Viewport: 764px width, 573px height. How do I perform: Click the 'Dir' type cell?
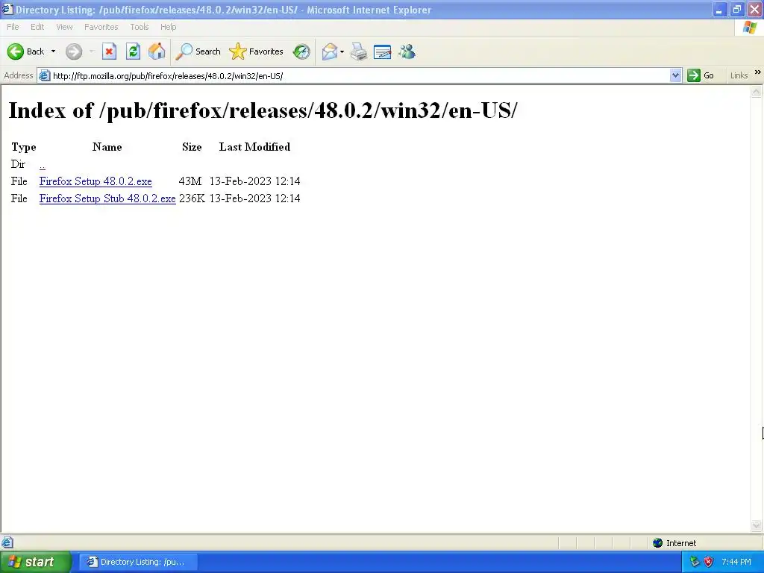pos(18,164)
